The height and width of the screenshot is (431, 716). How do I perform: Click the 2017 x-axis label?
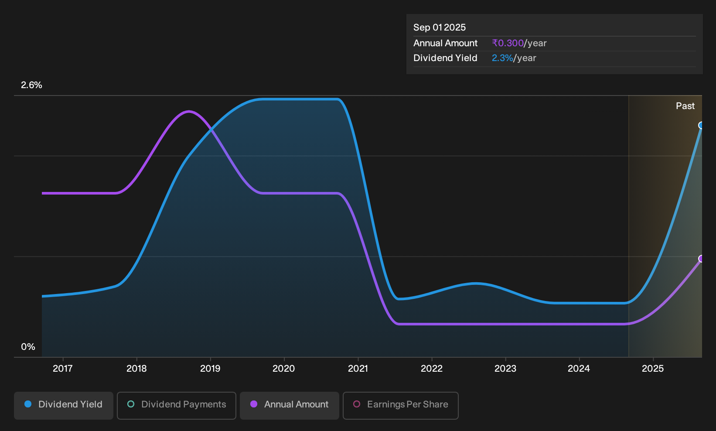(63, 369)
